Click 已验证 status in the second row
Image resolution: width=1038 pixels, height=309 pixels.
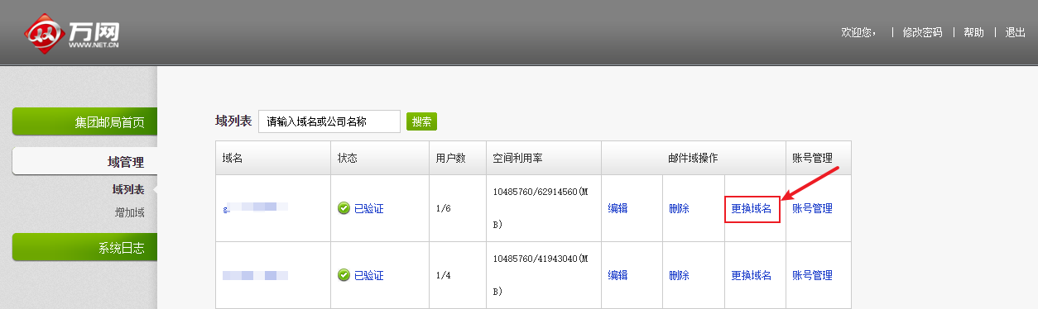pyautogui.click(x=368, y=275)
